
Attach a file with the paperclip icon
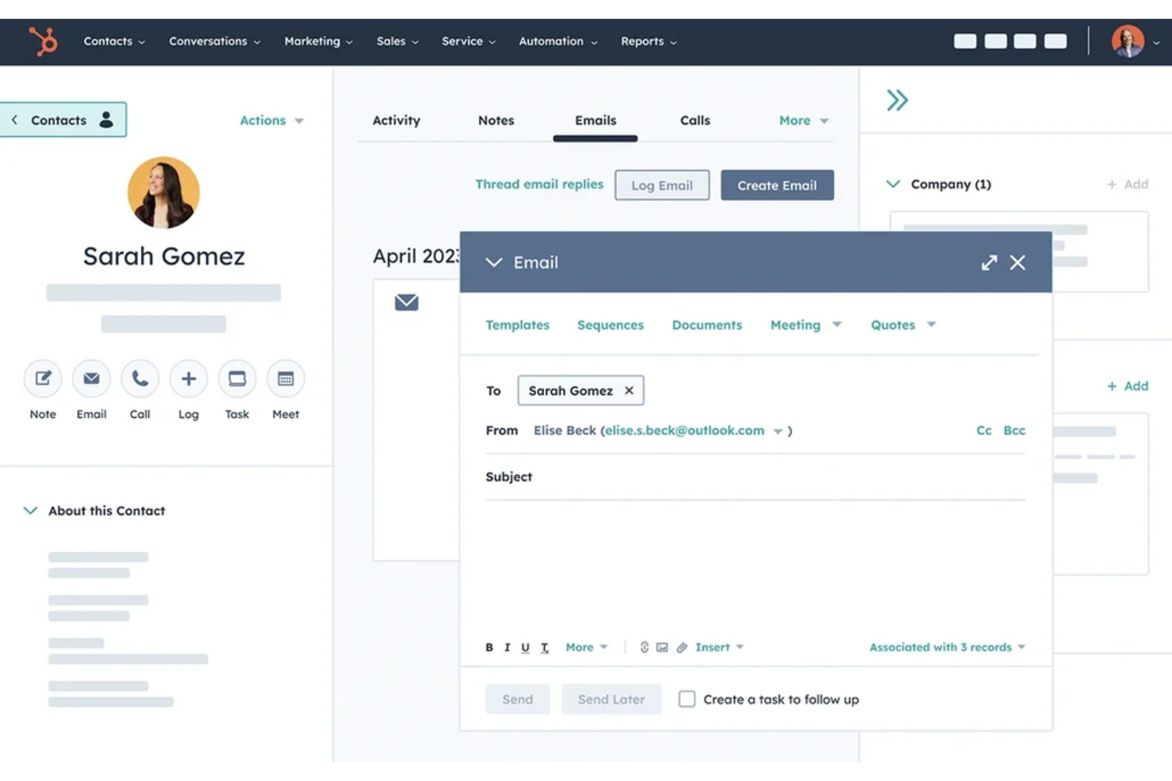(x=682, y=646)
